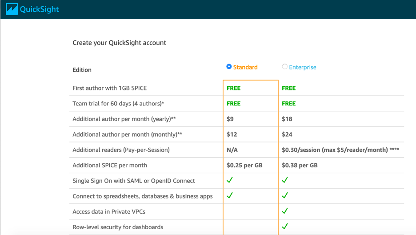
Task: Click Standard checkmark for Connect to spreadsheets
Action: tap(230, 195)
